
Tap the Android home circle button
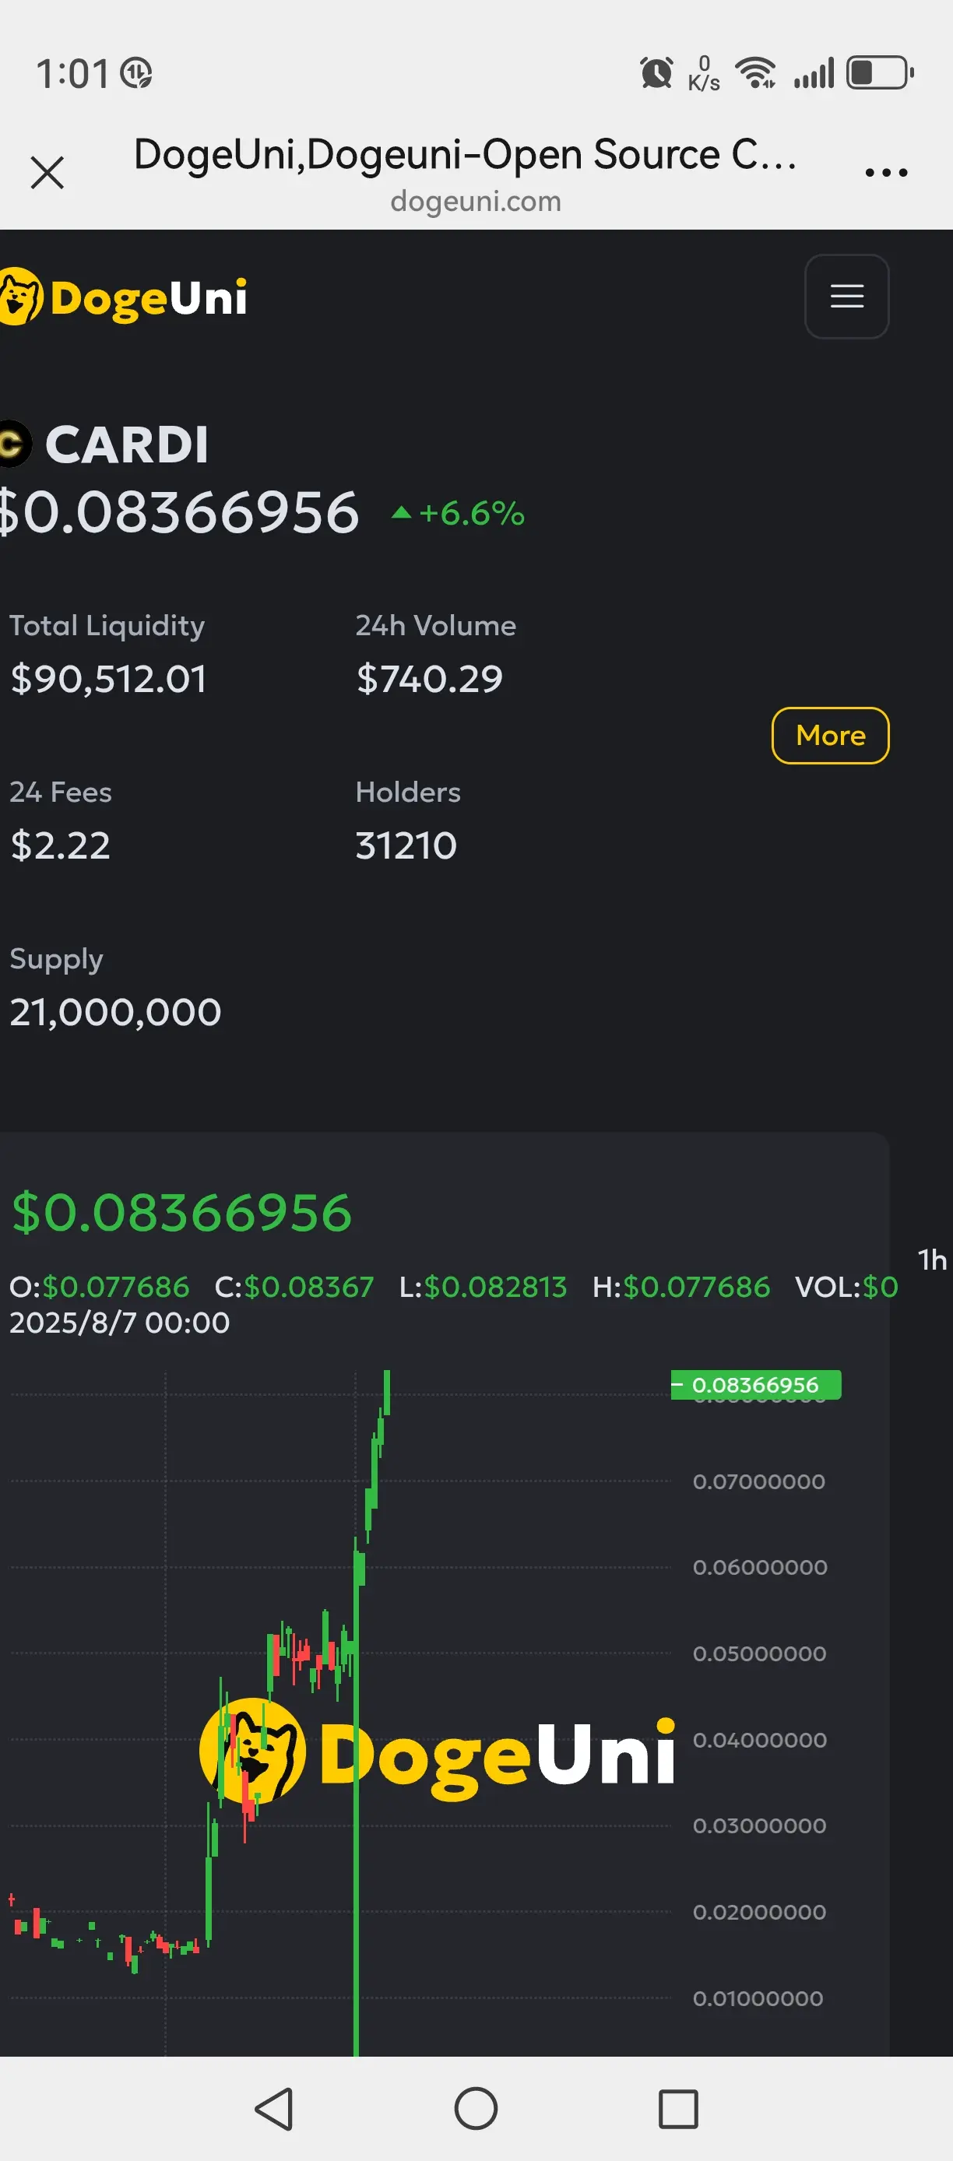[476, 2109]
